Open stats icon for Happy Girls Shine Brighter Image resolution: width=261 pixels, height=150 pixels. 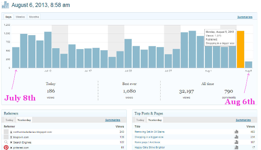point(236,147)
